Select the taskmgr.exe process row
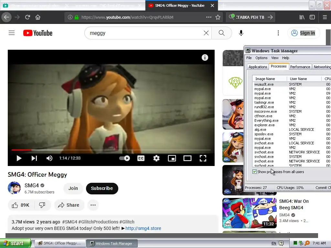This screenshot has height=248, width=331. (292, 102)
